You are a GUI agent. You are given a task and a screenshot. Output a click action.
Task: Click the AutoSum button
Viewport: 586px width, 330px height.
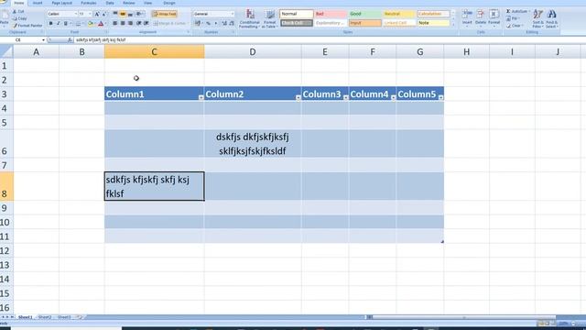[517, 12]
